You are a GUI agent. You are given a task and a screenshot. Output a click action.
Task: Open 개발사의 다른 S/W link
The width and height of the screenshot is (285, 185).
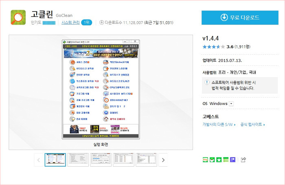pyautogui.click(x=219, y=125)
